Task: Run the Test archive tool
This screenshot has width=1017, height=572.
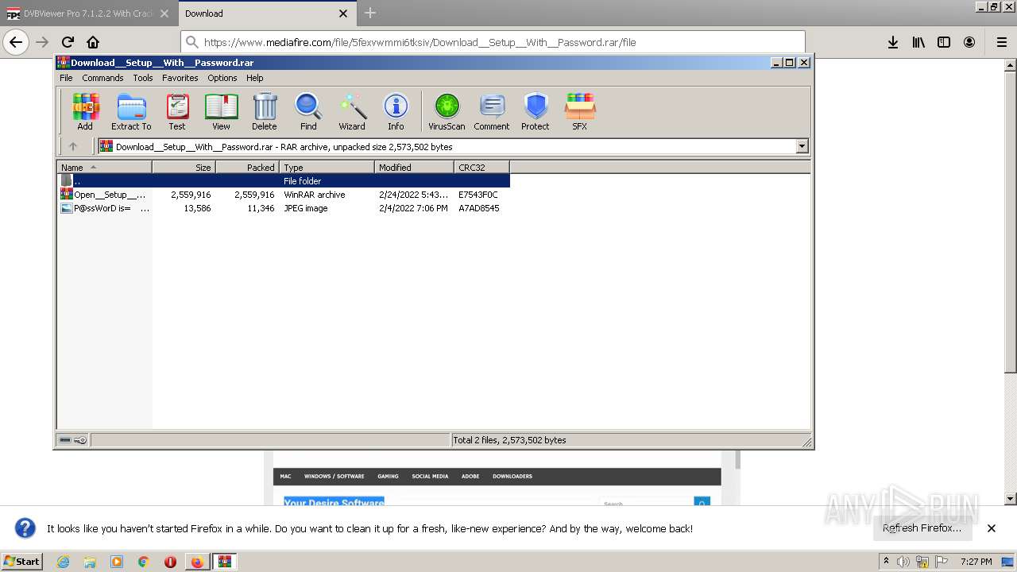Action: point(177,111)
